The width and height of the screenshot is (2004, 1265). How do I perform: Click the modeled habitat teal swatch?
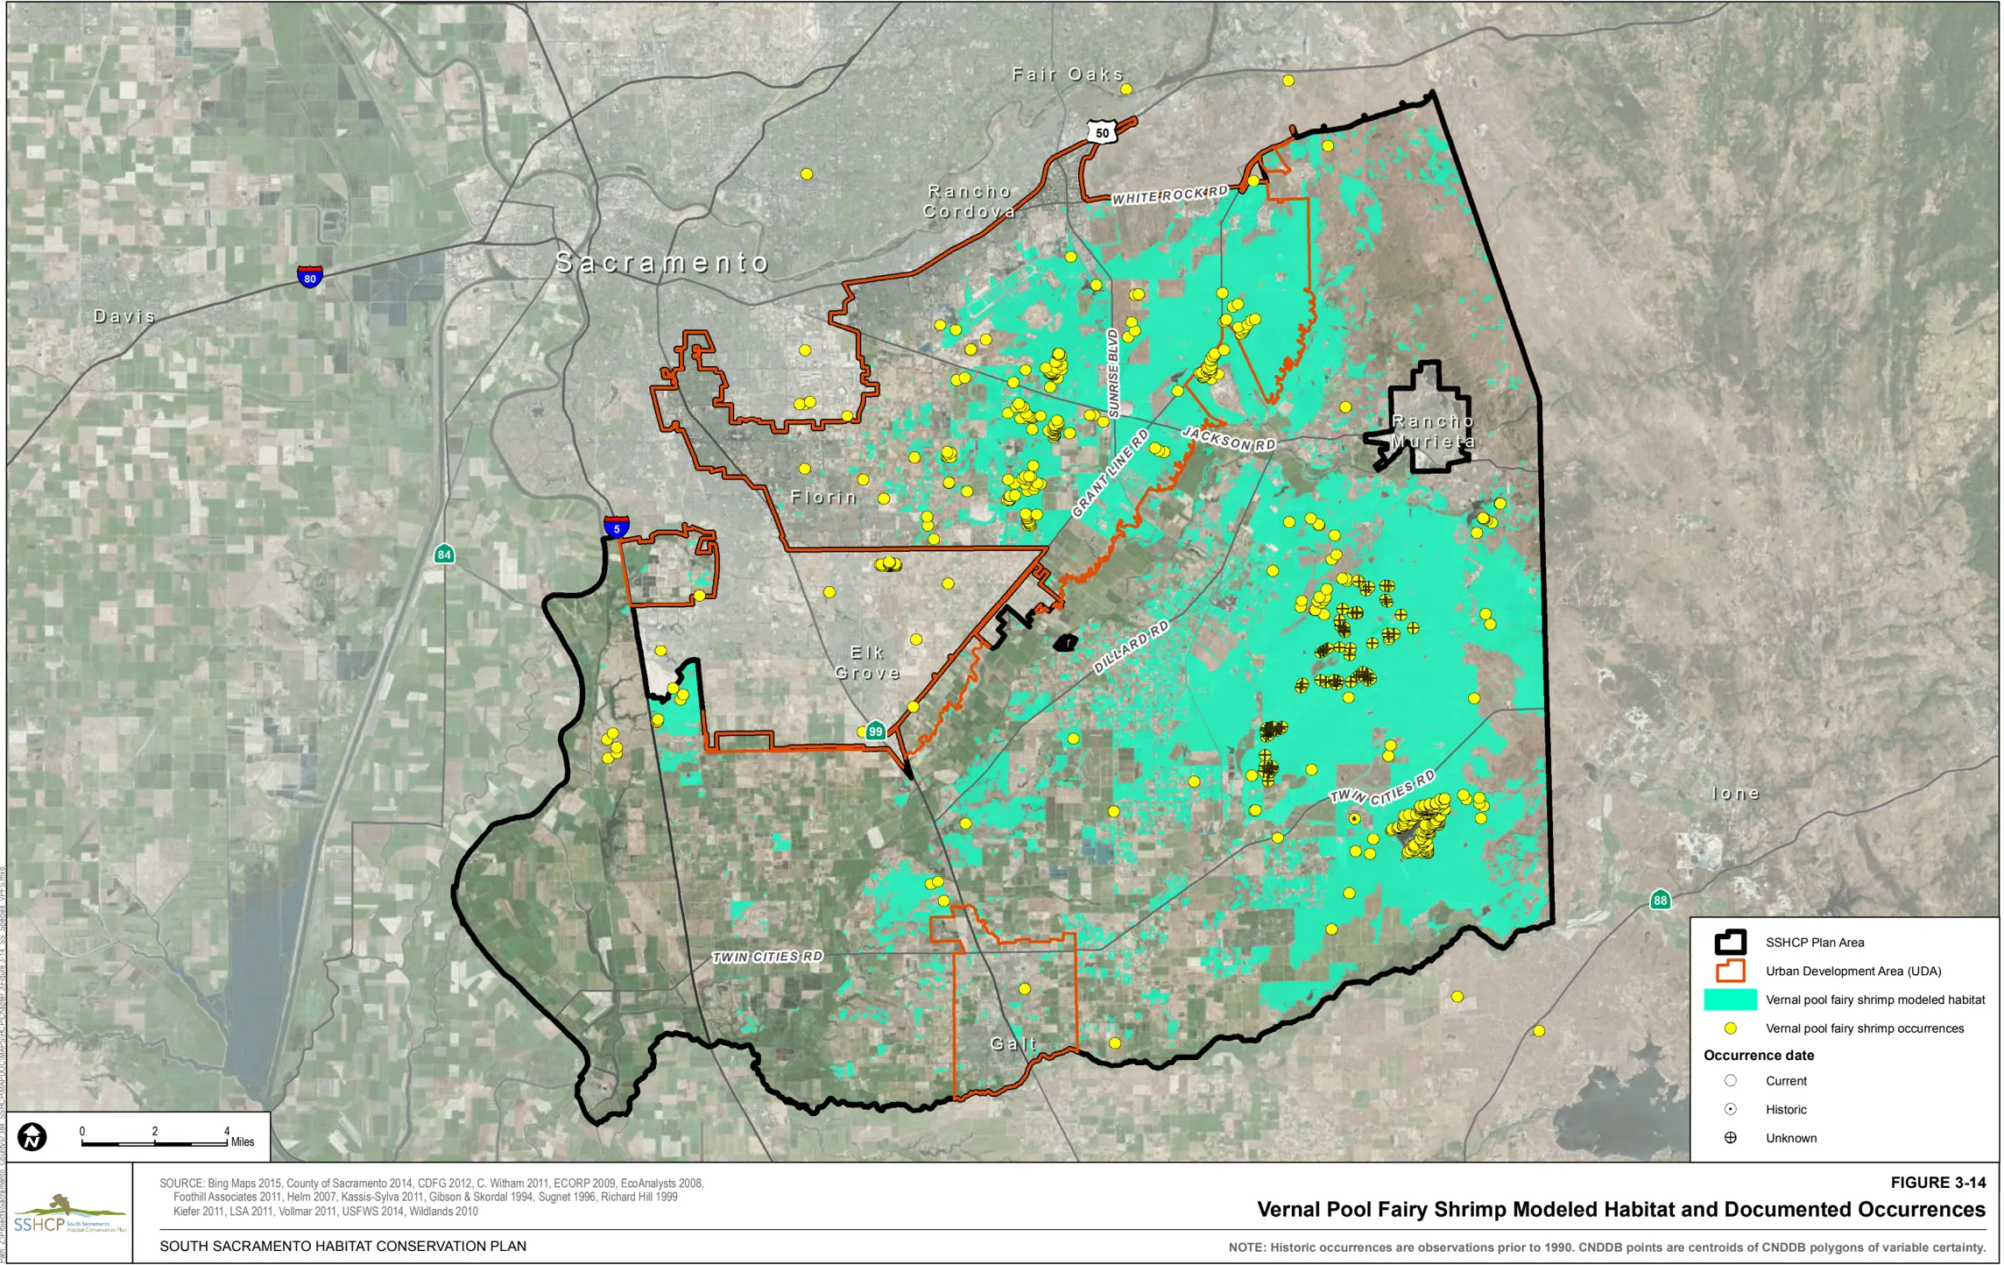click(1730, 1000)
